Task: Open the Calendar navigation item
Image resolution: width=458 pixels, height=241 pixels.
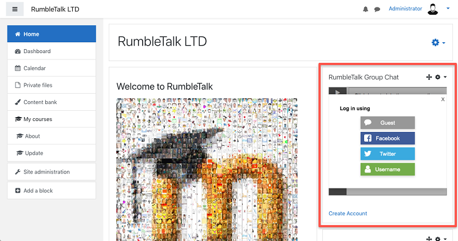Action: coord(52,68)
